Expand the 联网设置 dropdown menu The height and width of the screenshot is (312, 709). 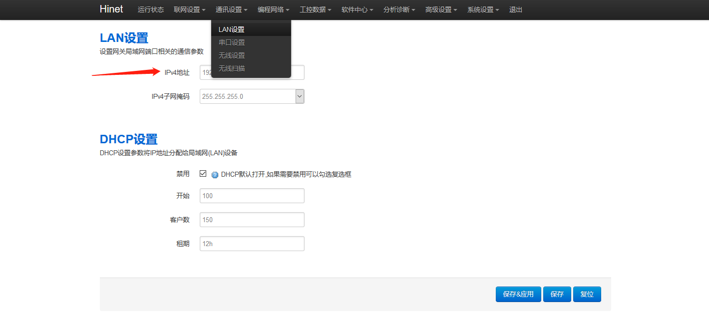pos(189,9)
